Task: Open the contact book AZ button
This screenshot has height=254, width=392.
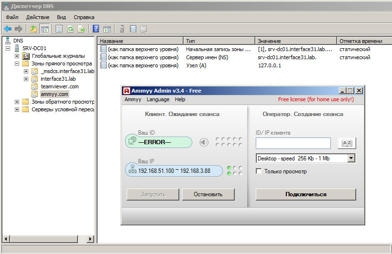Action: coord(347,143)
